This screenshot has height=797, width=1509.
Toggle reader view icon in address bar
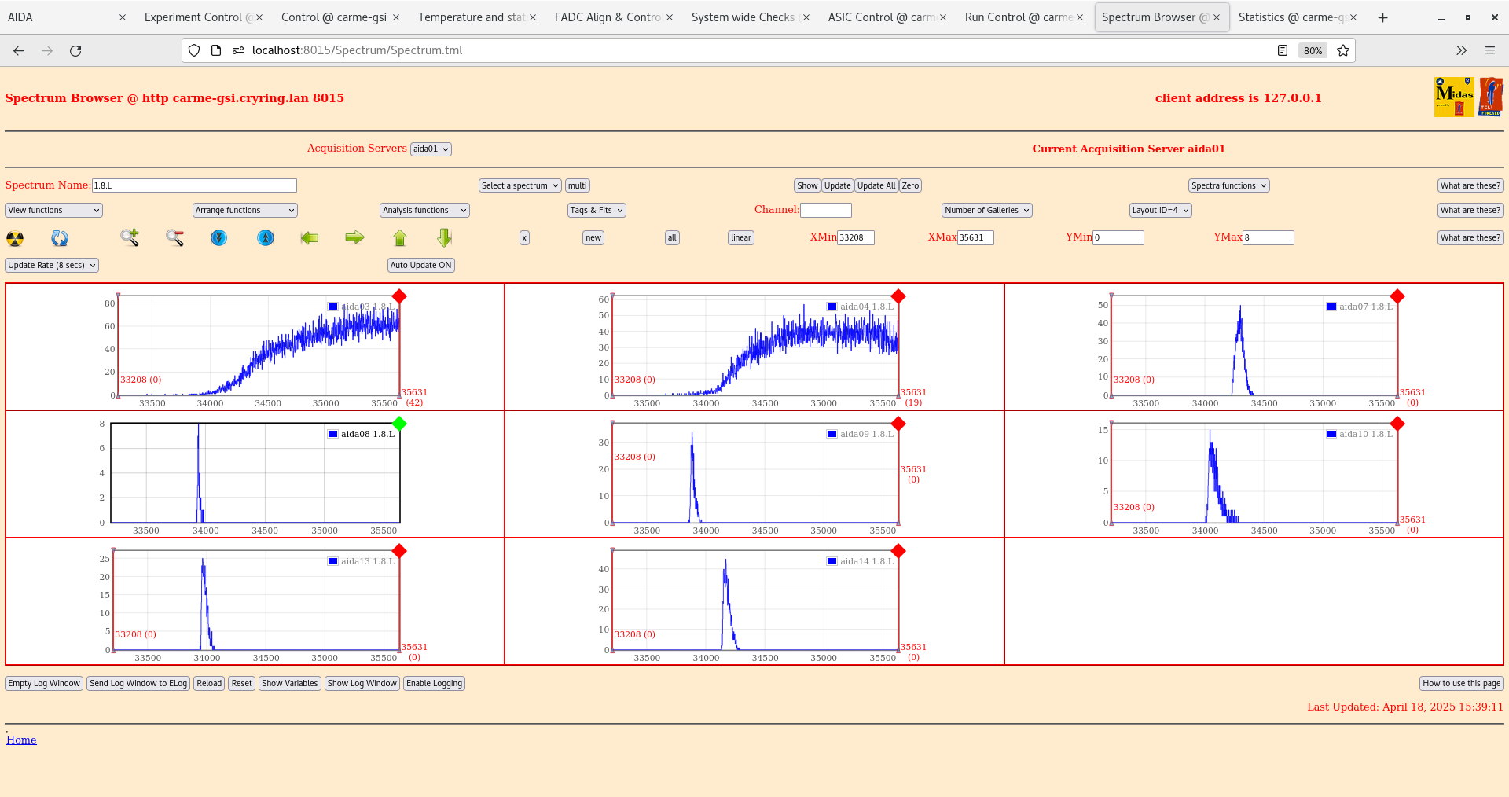pos(1283,50)
